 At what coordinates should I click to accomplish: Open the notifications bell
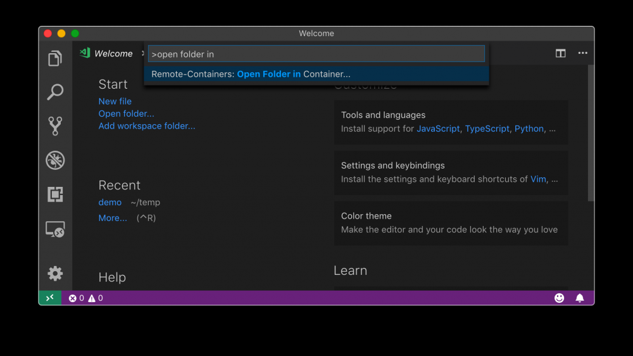pos(580,298)
